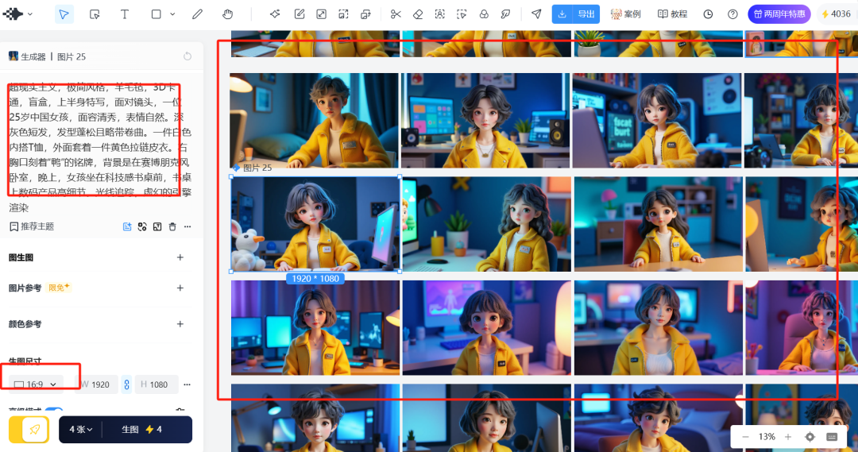Toggle the yellow rocket speed switch
Image resolution: width=858 pixels, height=452 pixels.
click(x=29, y=430)
